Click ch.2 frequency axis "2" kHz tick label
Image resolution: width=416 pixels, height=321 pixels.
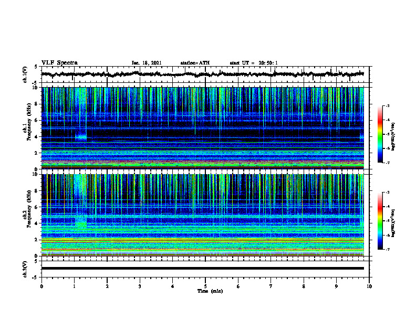tap(37, 240)
